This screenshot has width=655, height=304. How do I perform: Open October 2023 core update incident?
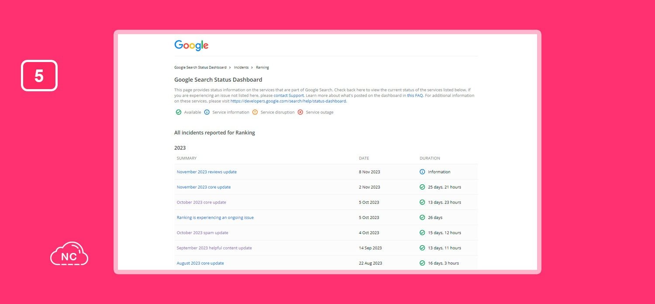pyautogui.click(x=201, y=203)
